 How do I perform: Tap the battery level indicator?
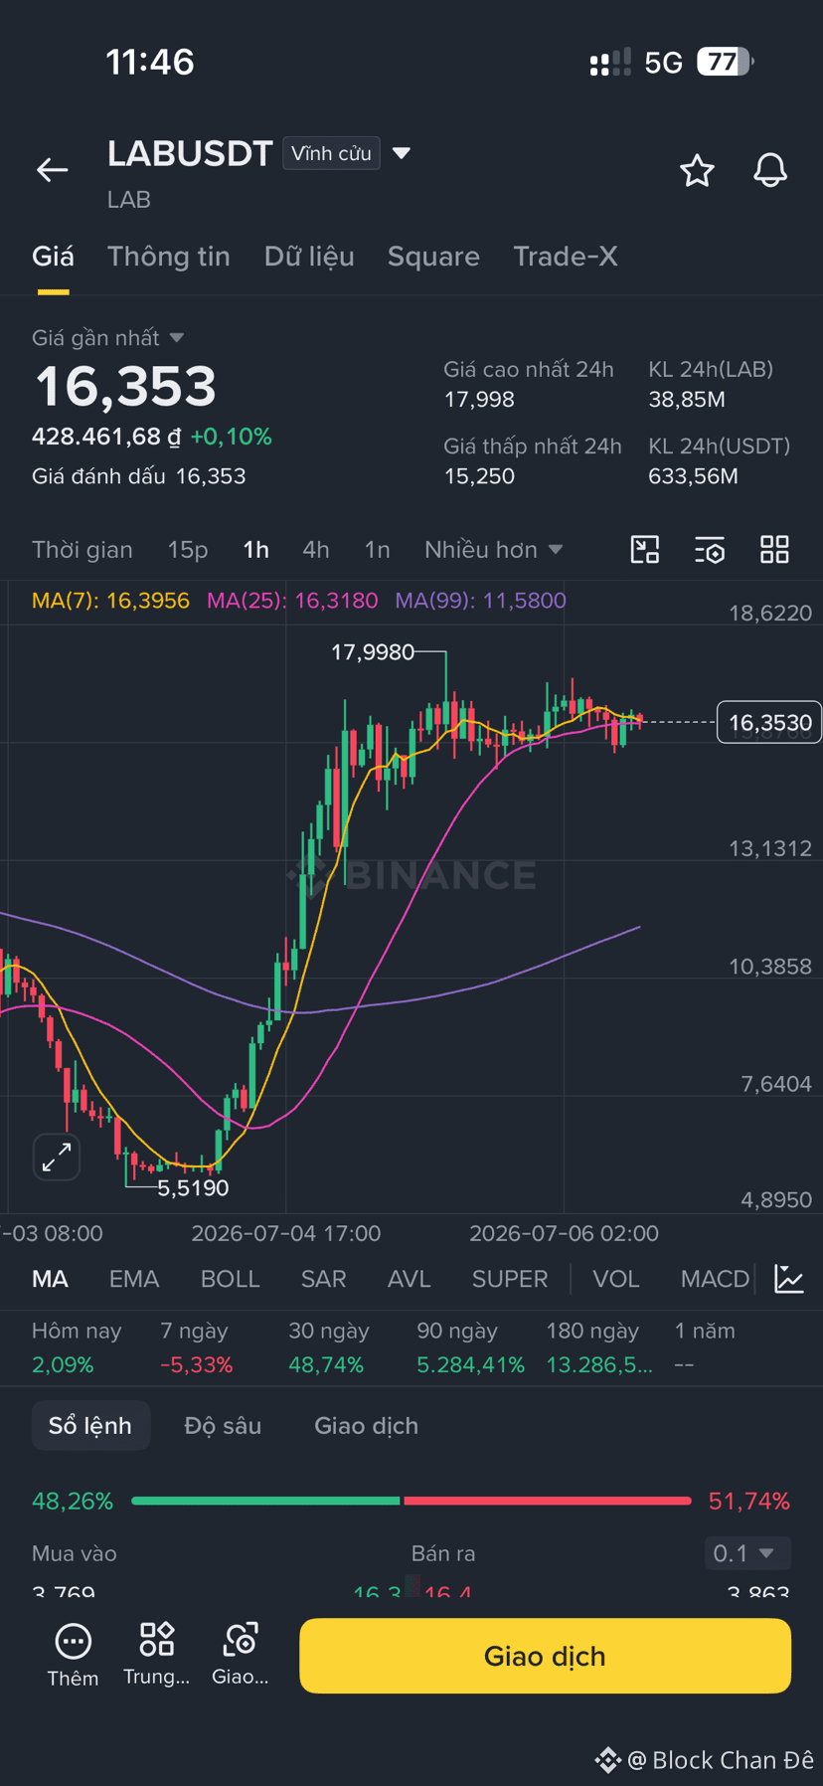pyautogui.click(x=726, y=62)
